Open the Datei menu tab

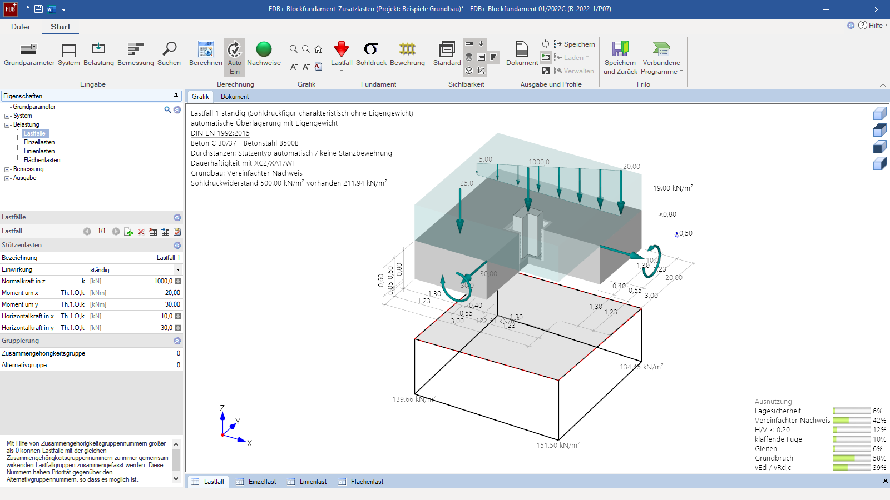coord(20,27)
